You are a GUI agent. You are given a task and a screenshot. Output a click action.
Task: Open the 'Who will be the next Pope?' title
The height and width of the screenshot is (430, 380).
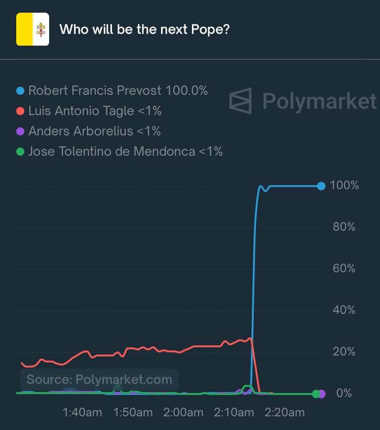(144, 29)
